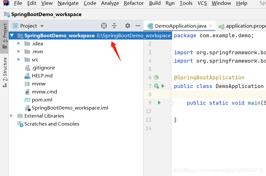This screenshot has height=176, width=266.
Task: Close the DemoApplication.java tab
Action: (x=210, y=26)
